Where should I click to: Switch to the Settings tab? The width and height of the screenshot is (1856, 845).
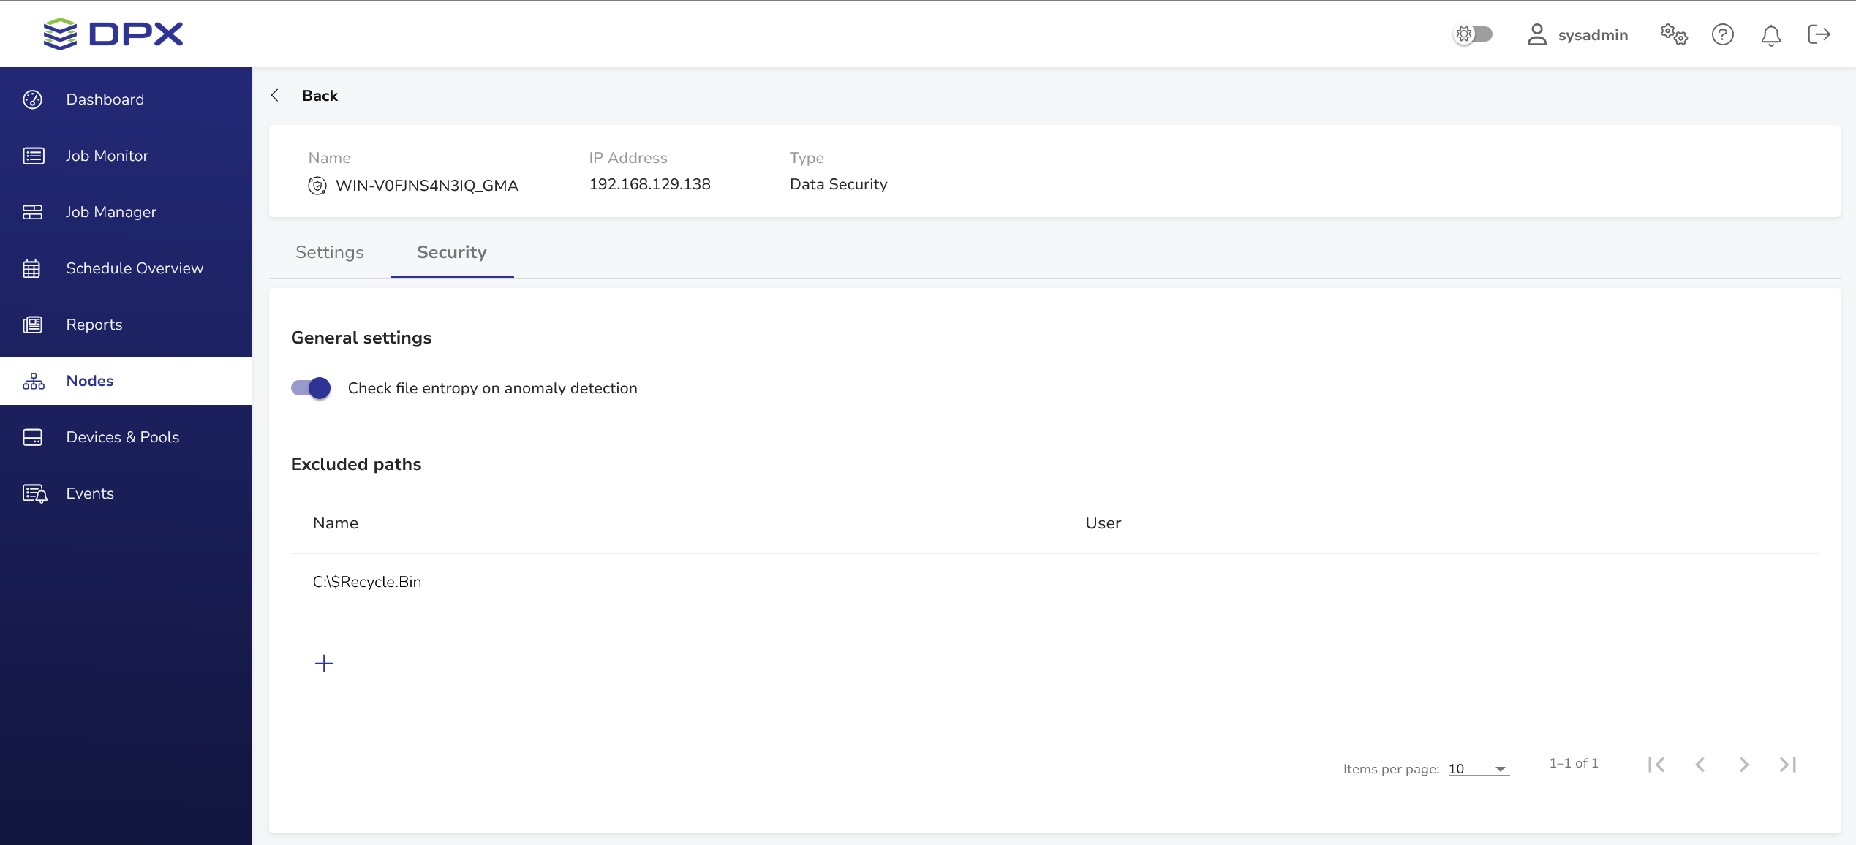coord(329,252)
